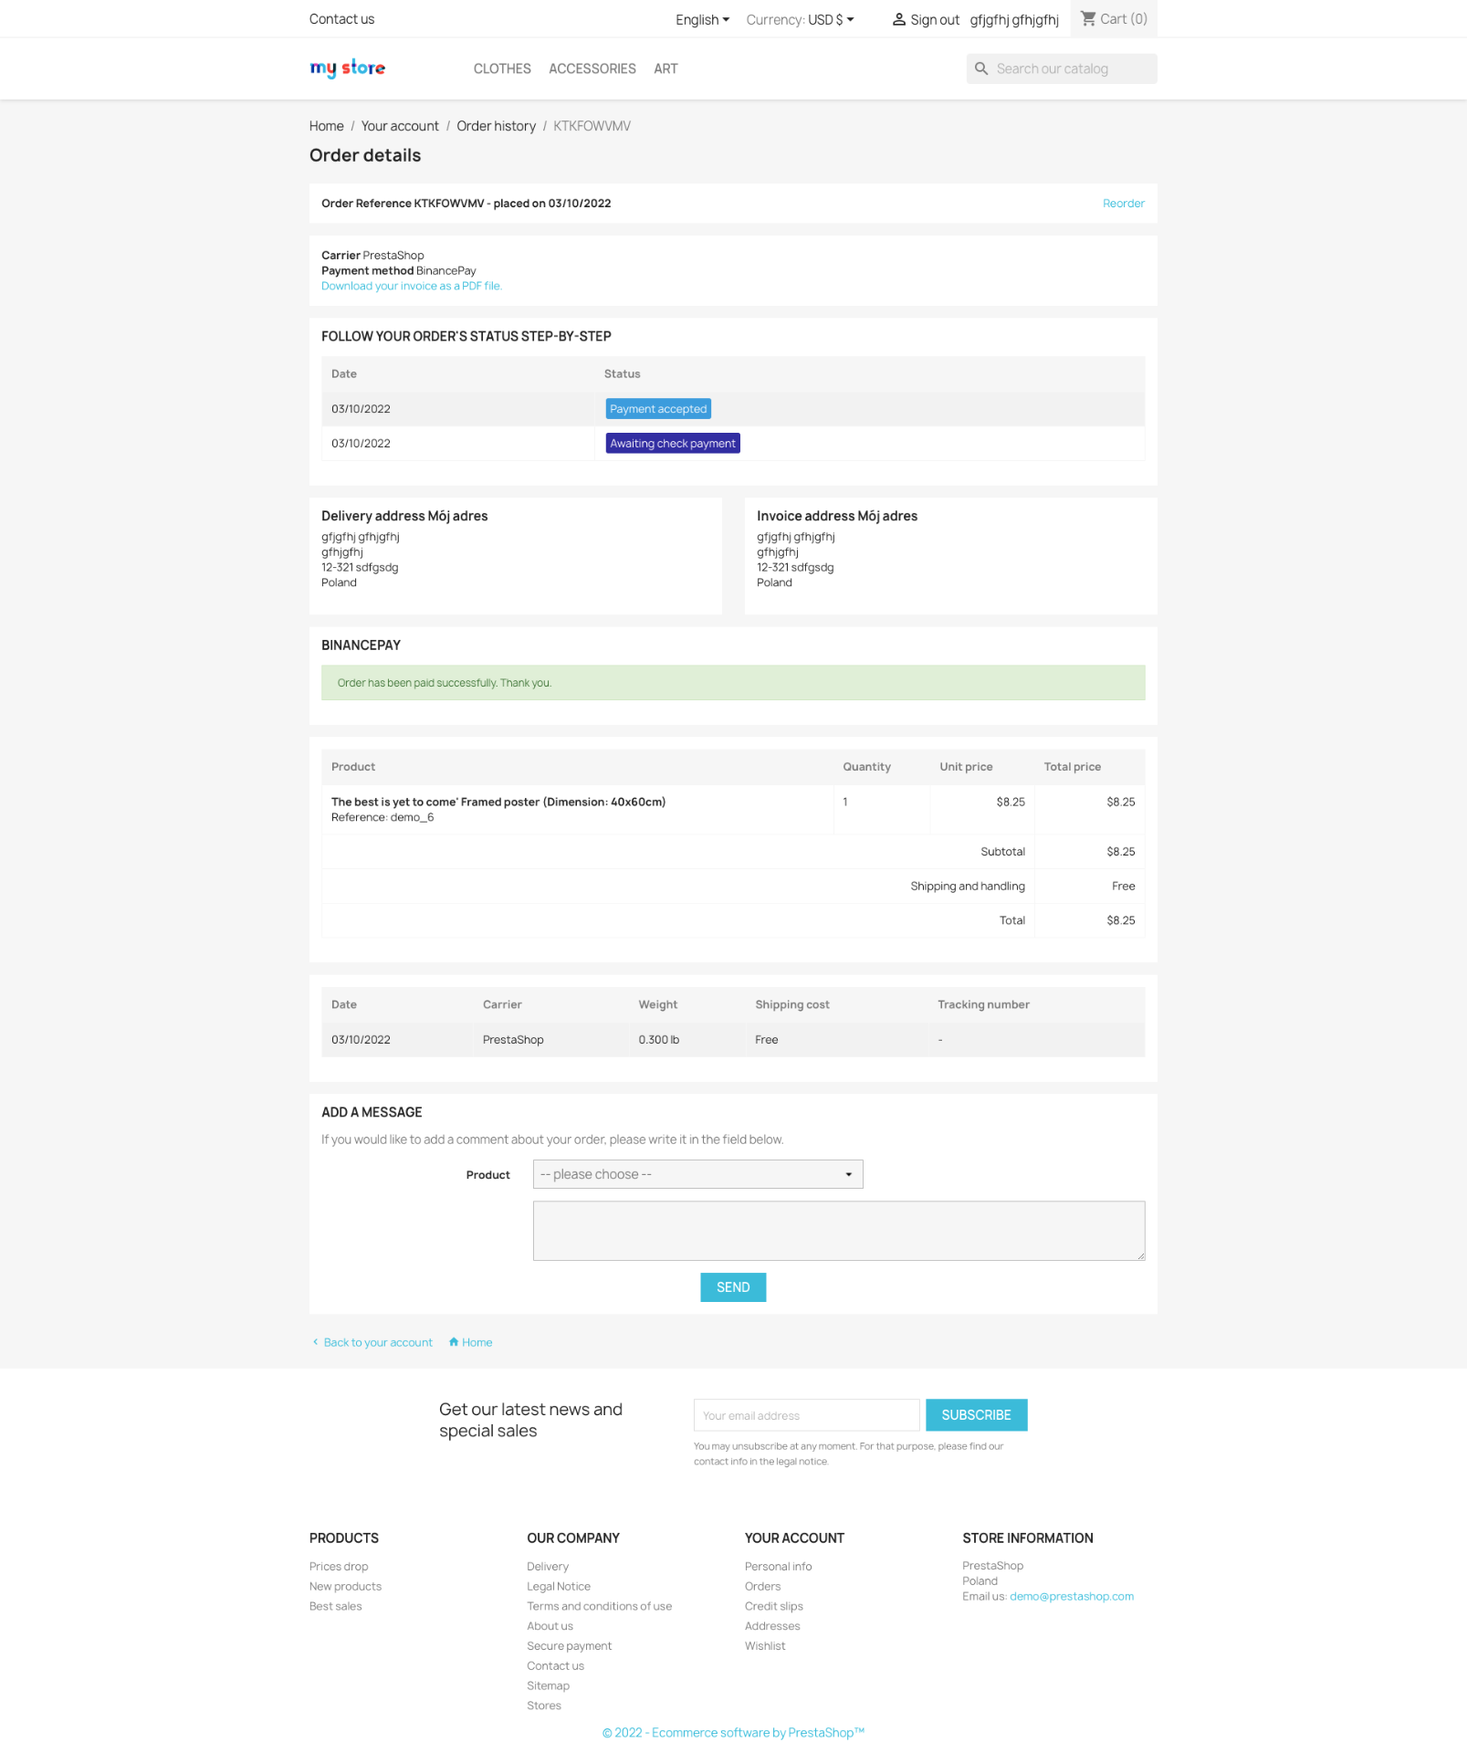The image size is (1467, 1753).
Task: Click Contact us in top bar
Action: point(341,19)
